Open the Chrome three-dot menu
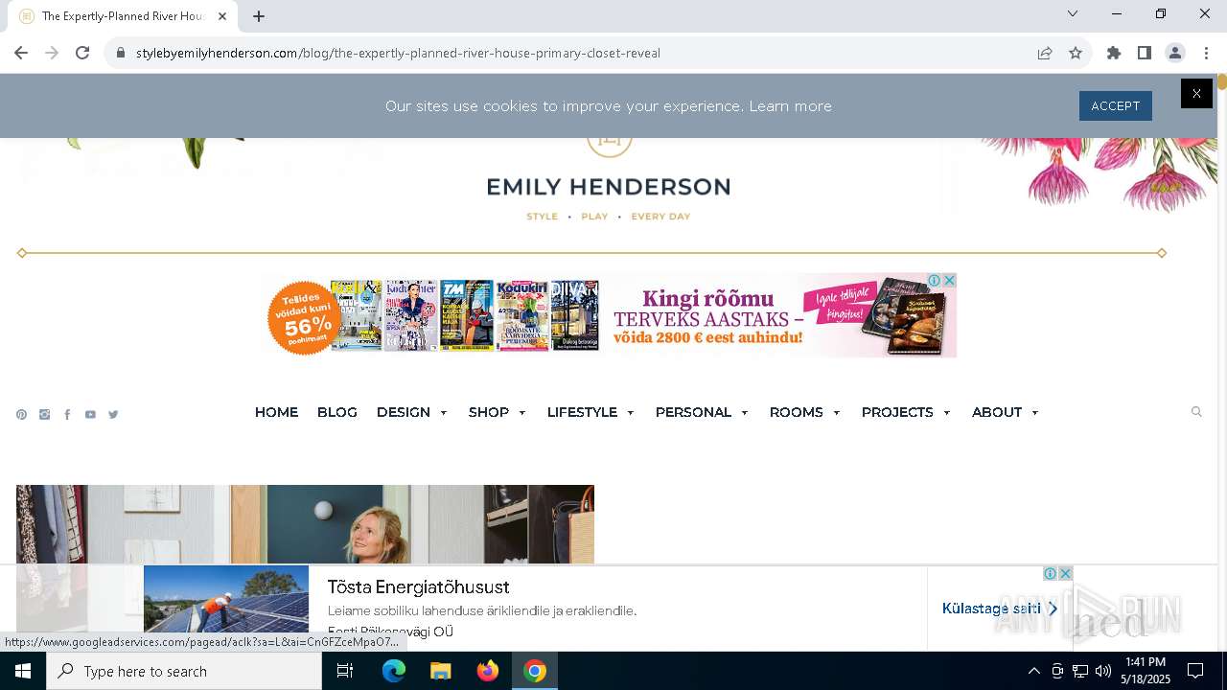1227x690 pixels. 1206,53
